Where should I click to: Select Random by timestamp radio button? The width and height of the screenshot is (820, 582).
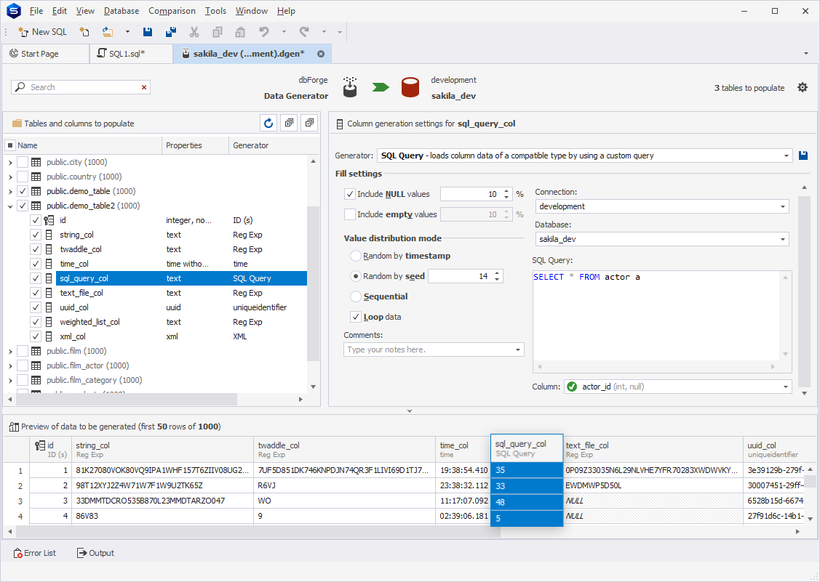tap(356, 256)
